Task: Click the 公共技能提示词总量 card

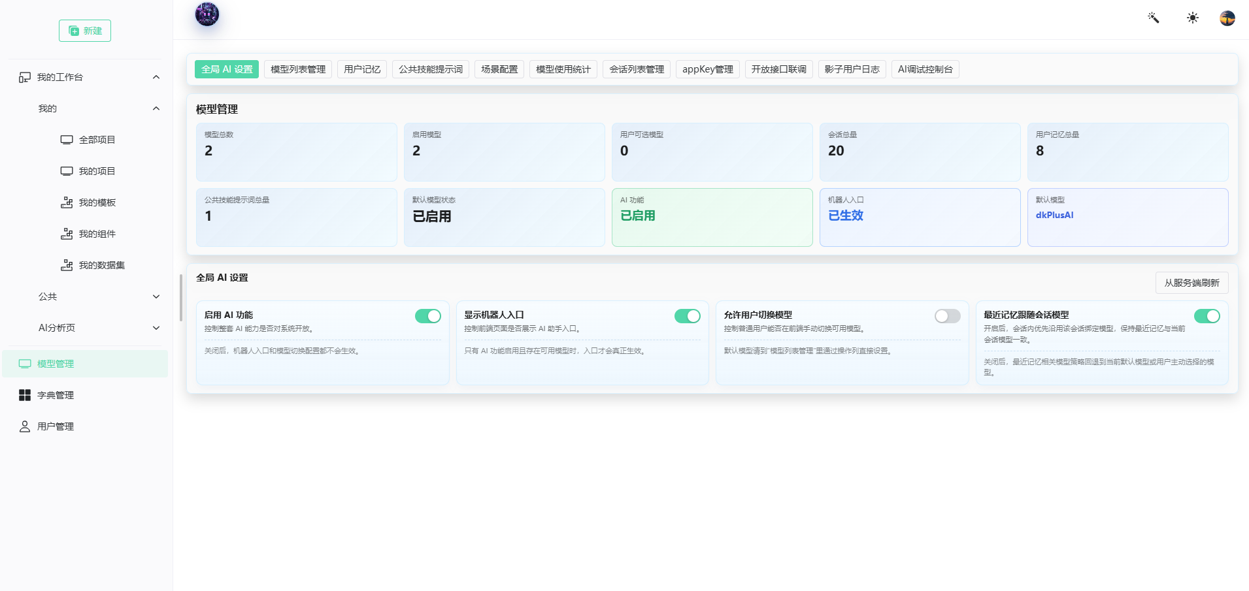Action: (x=297, y=217)
